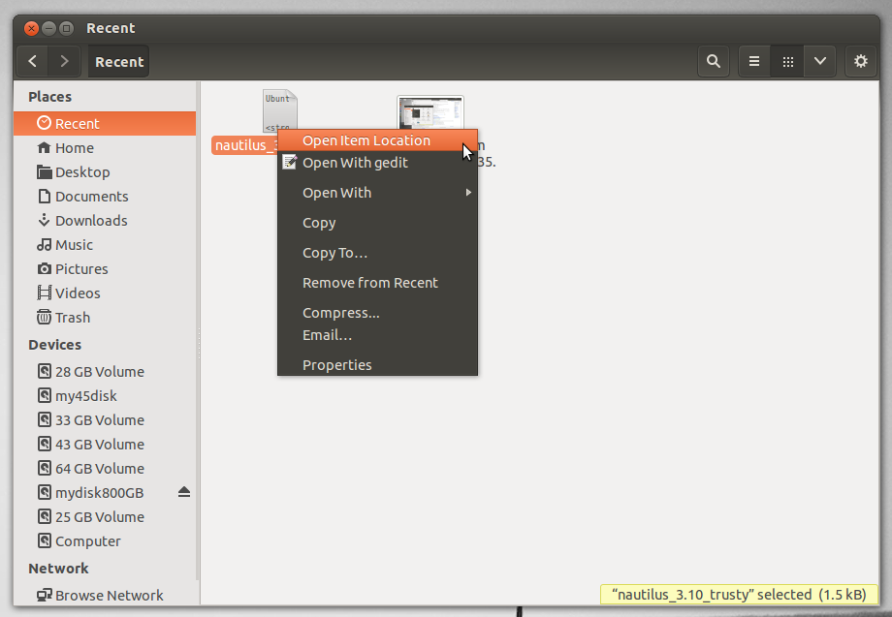Open Music label in sidebar
Image resolution: width=892 pixels, height=617 pixels.
click(74, 245)
